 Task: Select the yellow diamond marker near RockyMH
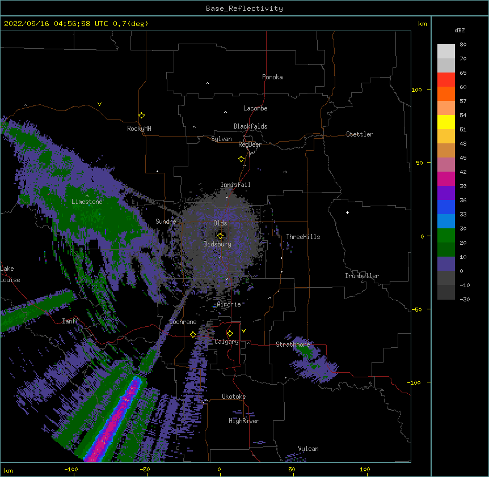141,116
